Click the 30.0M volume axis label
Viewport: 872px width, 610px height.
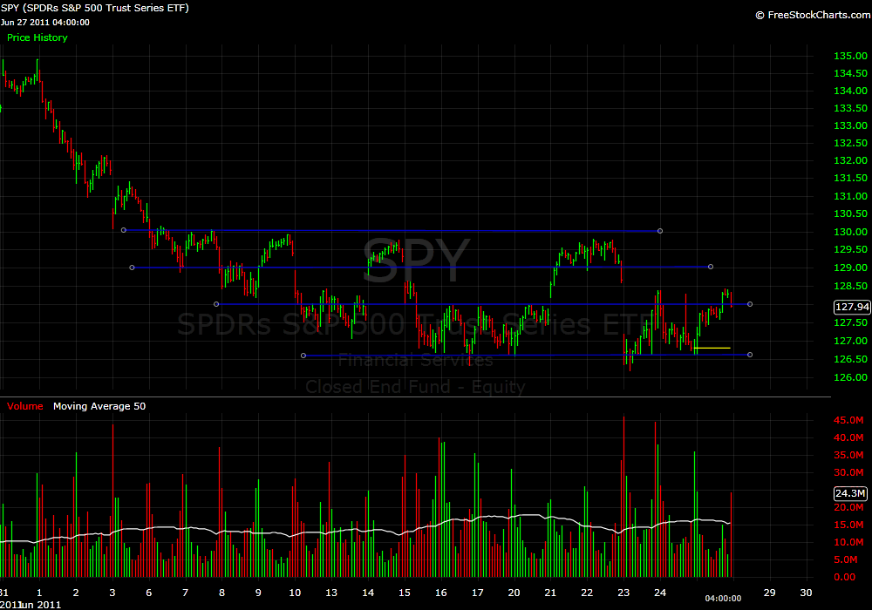coord(848,473)
